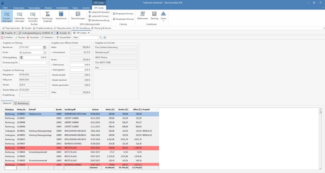
Task: Click the Buchen toolbar button
Action: click(x=20, y=37)
